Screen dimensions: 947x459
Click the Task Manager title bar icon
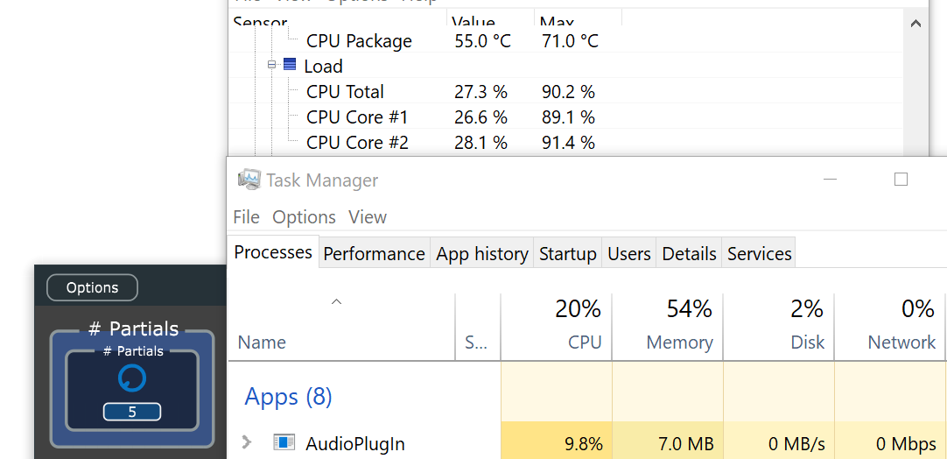(249, 180)
